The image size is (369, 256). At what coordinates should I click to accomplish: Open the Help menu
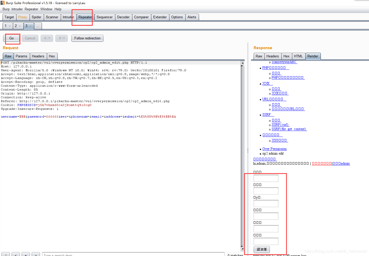(x=58, y=9)
